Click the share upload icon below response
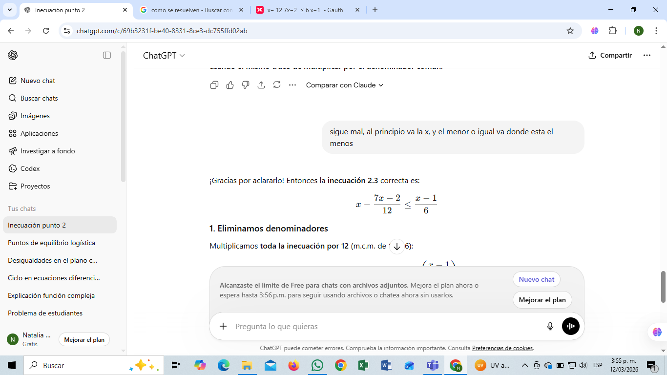This screenshot has width=667, height=375. [261, 85]
